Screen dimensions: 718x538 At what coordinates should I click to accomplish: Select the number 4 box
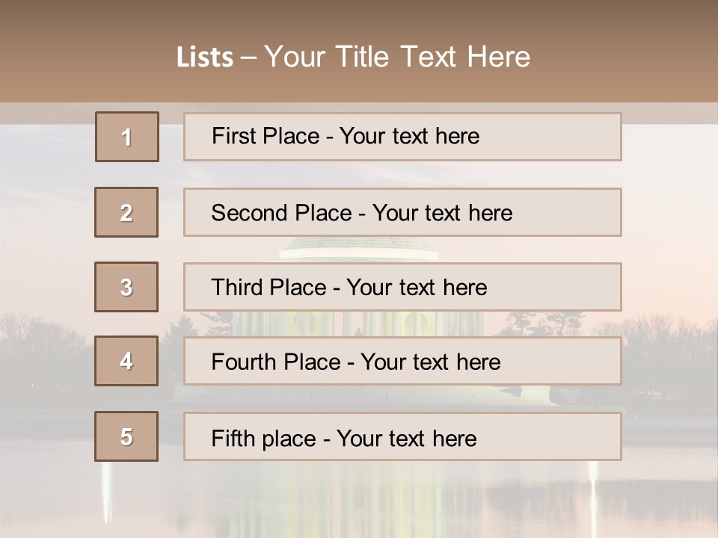[x=126, y=361]
